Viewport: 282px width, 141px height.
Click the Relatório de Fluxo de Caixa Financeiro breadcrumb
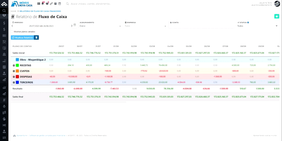tap(40, 11)
